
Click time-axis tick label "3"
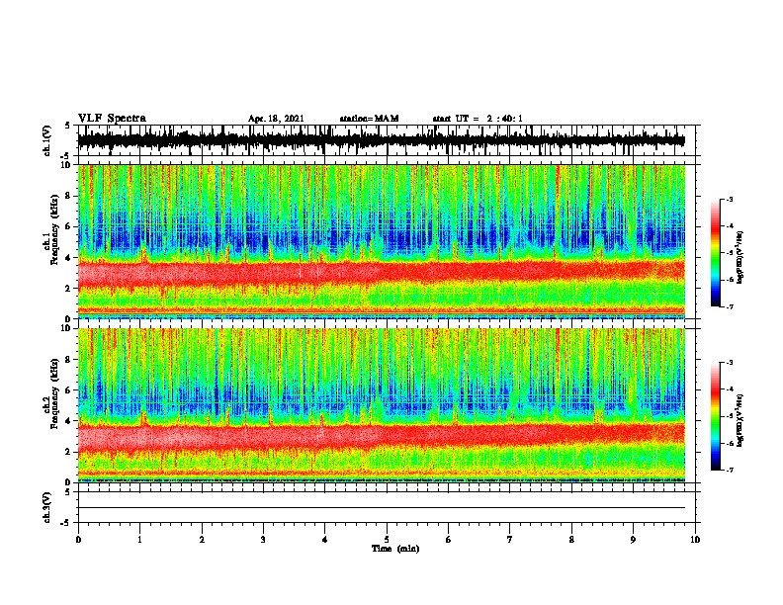coord(263,540)
